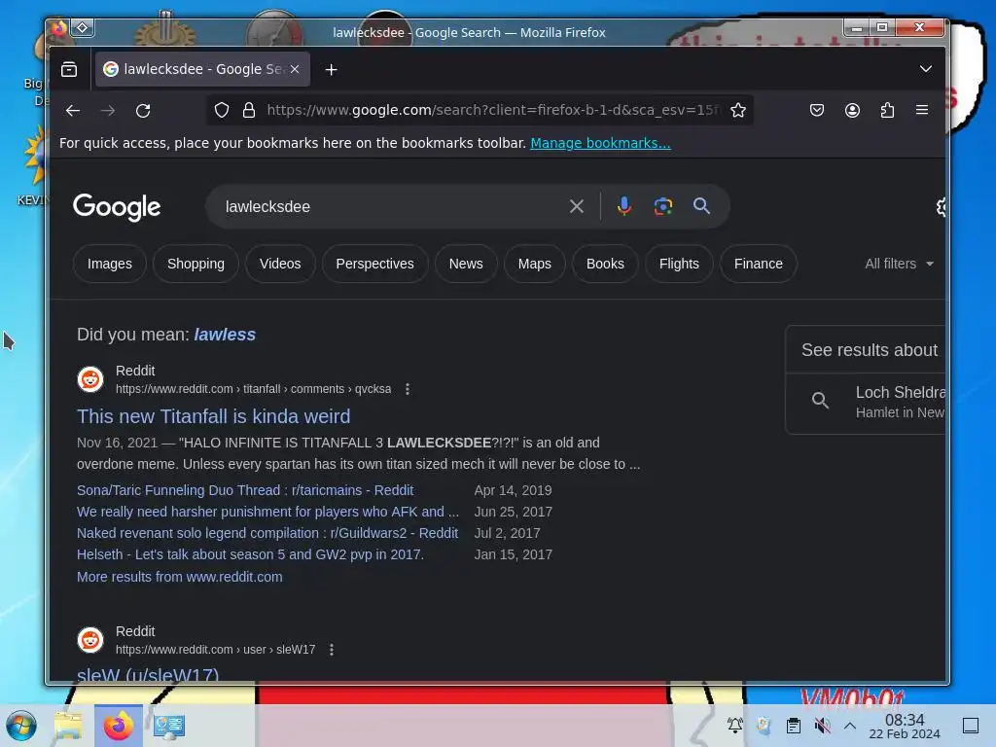This screenshot has height=747, width=996.
Task: Select the Perspectives filter
Action: point(374,264)
